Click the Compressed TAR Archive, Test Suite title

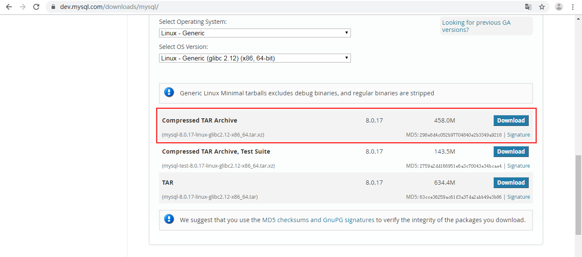point(216,151)
